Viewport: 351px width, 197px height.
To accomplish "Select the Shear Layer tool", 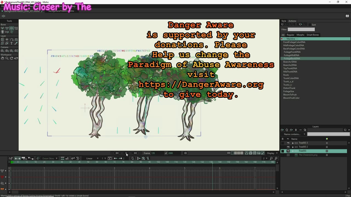I will tap(2, 43).
